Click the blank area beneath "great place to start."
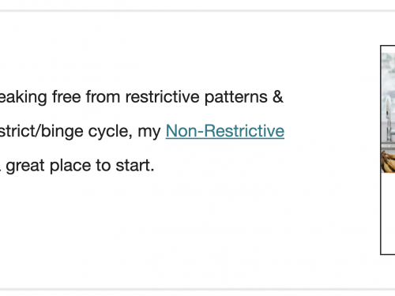 pos(79,223)
